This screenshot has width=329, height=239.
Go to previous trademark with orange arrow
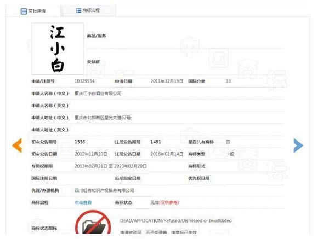pos(17,145)
